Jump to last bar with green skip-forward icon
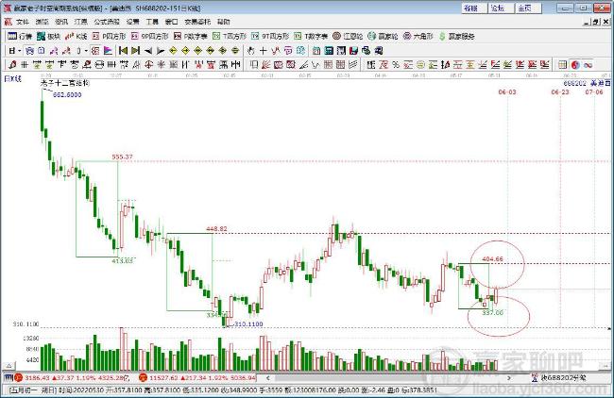Image resolution: width=614 pixels, height=398 pixels. (136, 50)
